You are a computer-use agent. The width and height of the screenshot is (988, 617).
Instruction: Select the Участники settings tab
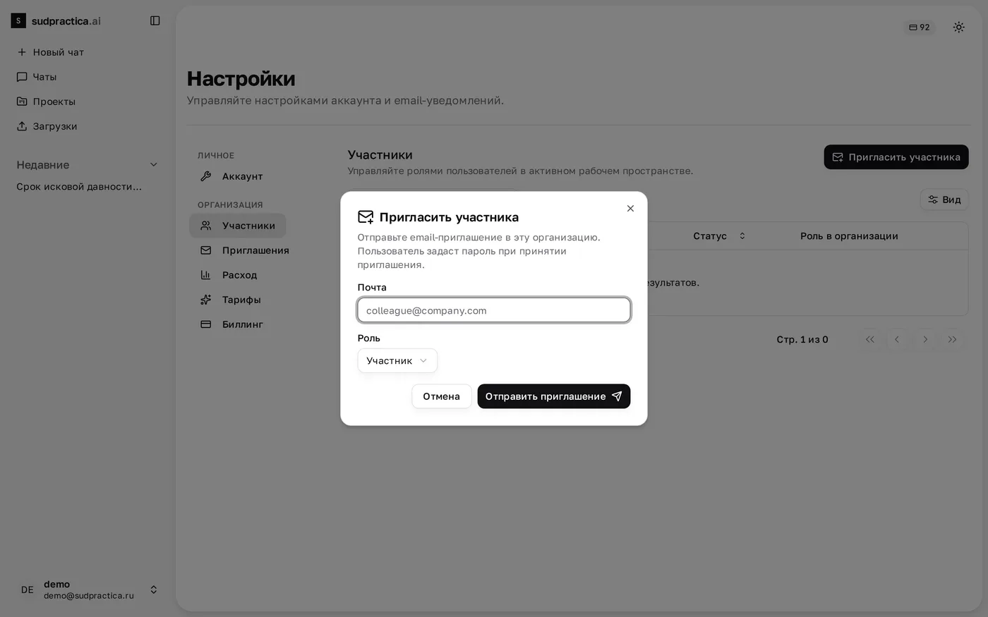pyautogui.click(x=238, y=226)
